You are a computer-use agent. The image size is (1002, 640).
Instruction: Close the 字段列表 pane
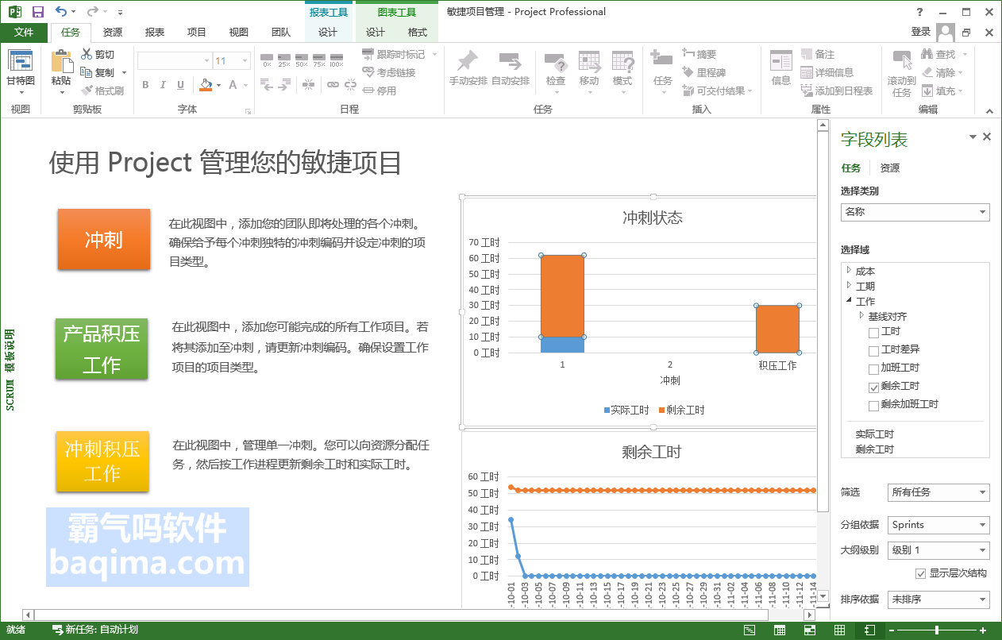tap(987, 137)
